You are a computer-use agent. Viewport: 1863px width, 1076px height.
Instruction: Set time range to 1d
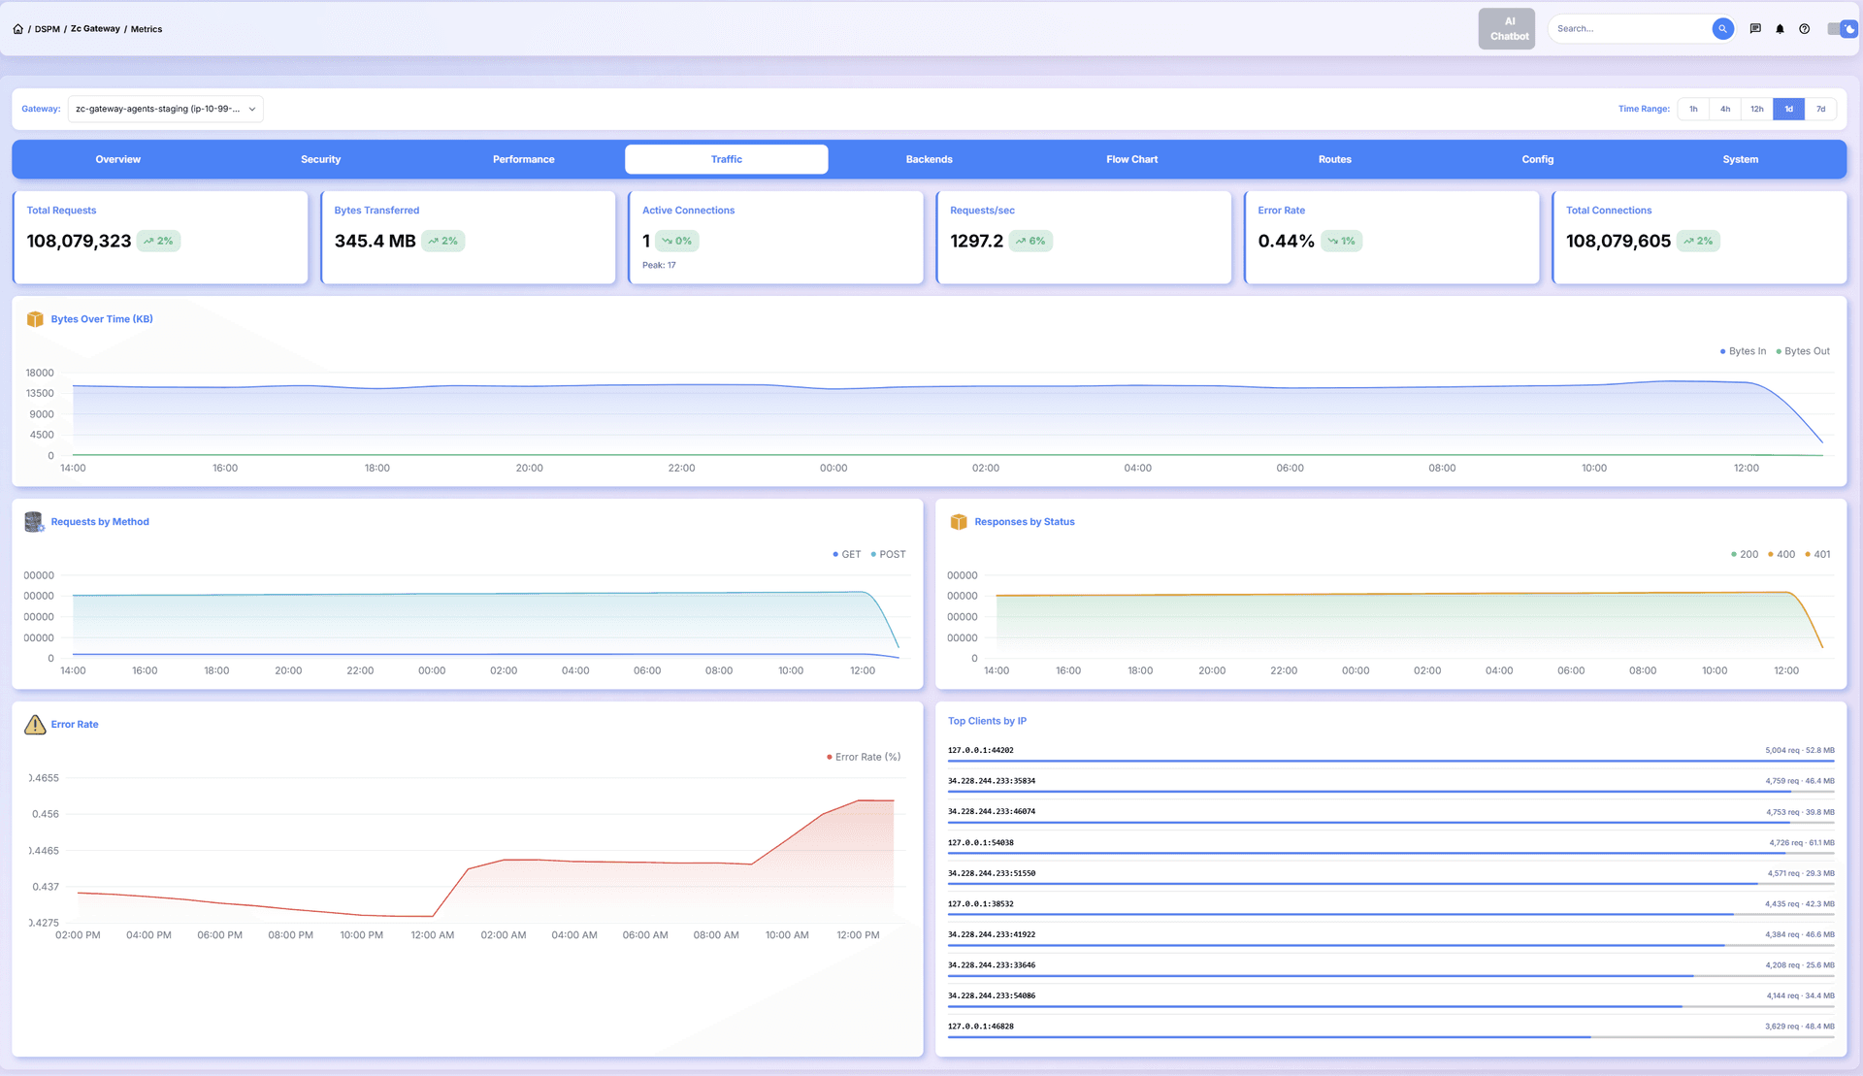pos(1788,109)
